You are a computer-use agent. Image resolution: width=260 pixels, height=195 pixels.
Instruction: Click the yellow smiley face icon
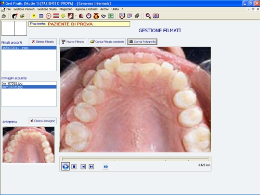point(34,16)
